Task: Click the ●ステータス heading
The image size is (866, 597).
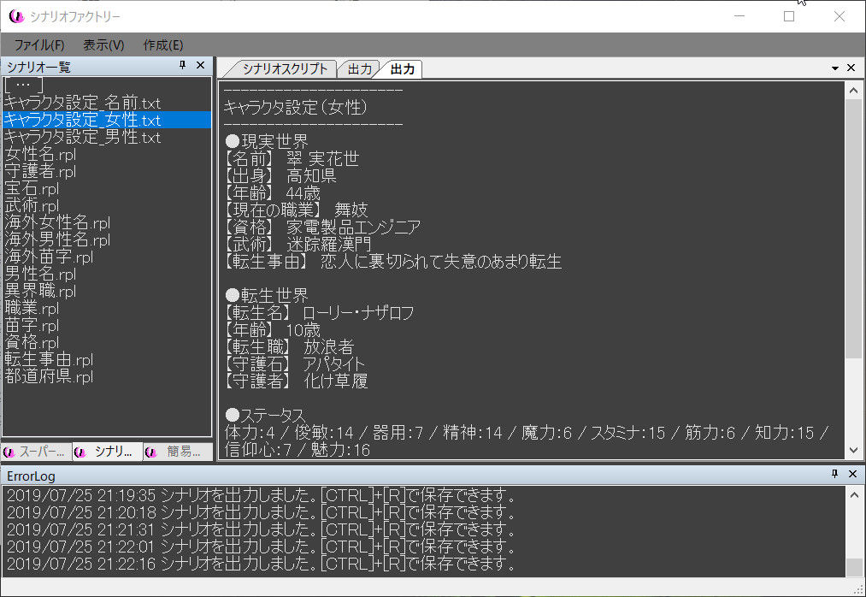Action: point(265,415)
